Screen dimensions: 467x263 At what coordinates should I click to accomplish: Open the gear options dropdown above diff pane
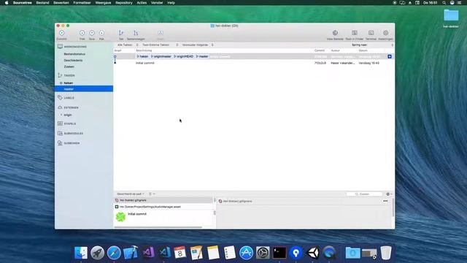pyautogui.click(x=389, y=194)
